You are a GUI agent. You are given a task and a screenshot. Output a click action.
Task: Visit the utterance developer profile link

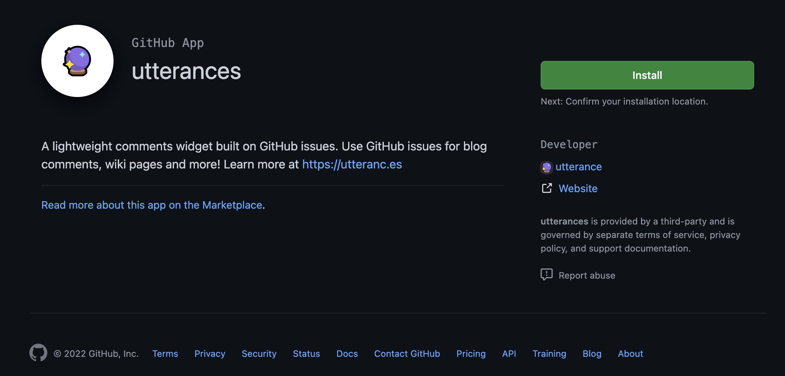(578, 167)
